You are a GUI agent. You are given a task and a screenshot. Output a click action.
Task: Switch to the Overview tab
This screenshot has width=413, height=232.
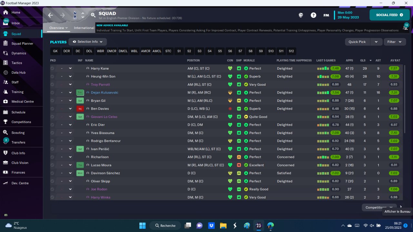58,28
